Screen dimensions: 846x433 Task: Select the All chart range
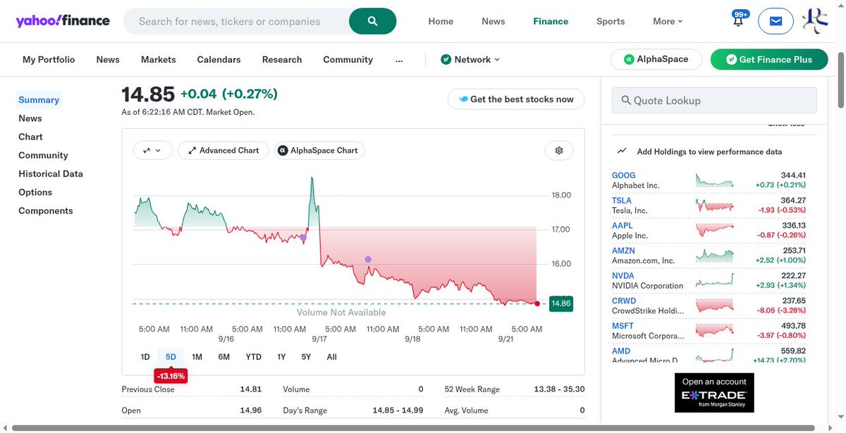331,357
